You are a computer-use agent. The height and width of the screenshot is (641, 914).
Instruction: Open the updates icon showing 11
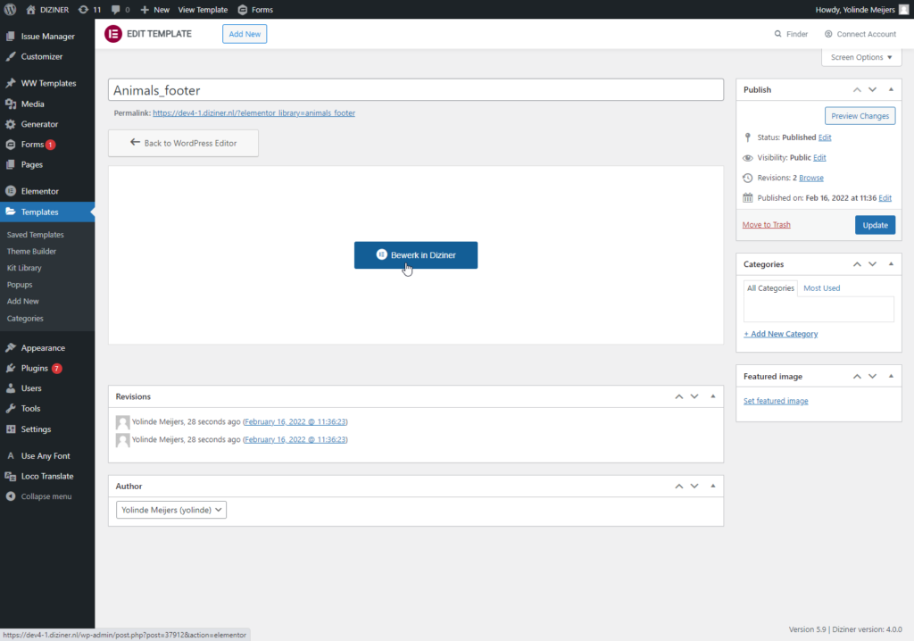(85, 9)
